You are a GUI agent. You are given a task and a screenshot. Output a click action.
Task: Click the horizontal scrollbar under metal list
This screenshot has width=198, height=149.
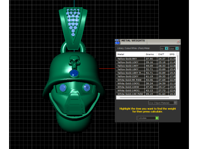pyautogui.click(x=144, y=98)
